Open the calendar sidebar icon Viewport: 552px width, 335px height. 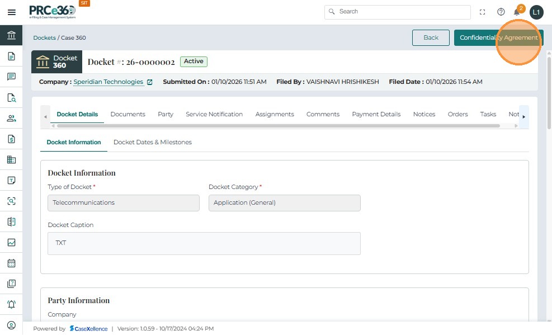tap(11, 263)
